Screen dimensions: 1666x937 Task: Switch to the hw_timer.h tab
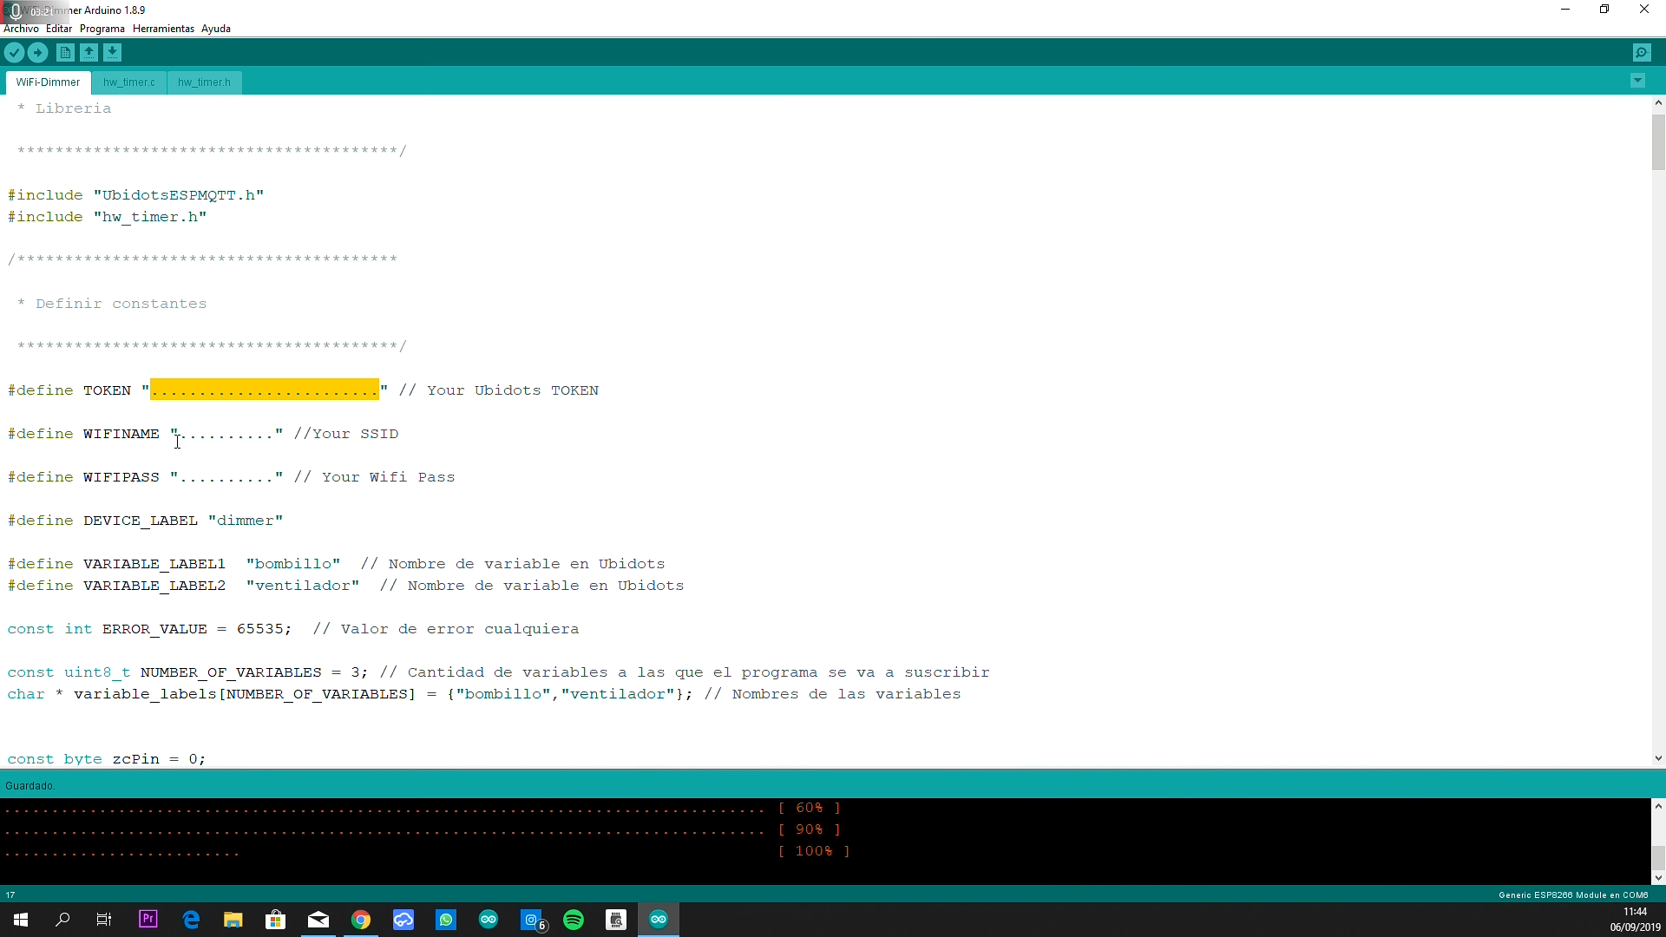click(204, 82)
